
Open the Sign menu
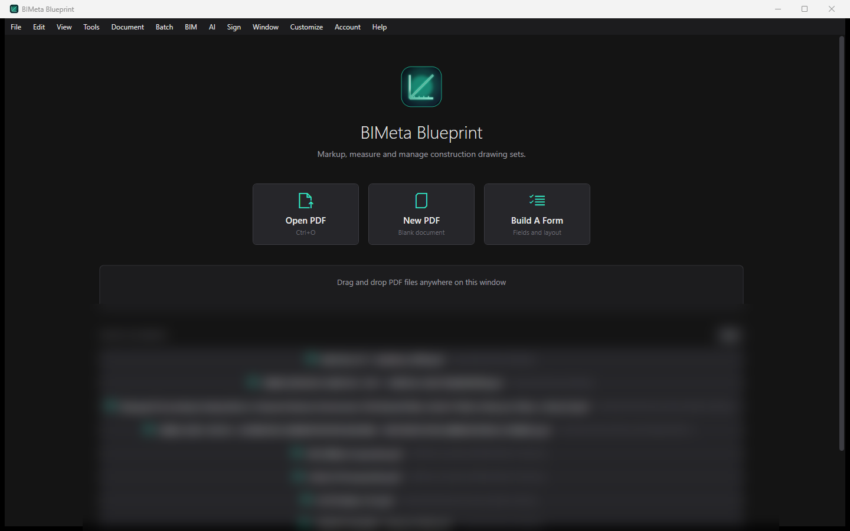(234, 27)
